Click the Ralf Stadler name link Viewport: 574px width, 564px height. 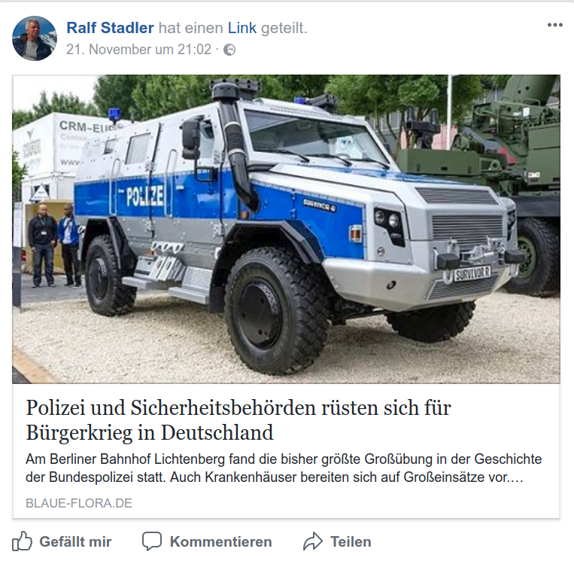pos(110,28)
